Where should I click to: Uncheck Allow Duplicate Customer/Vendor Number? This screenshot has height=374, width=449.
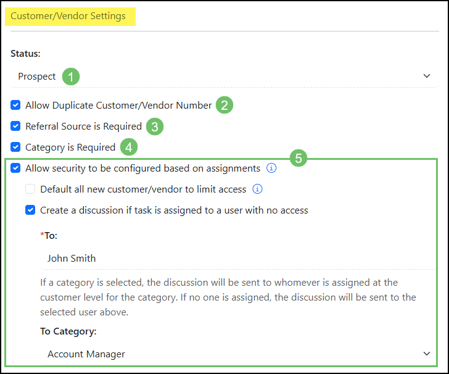point(15,105)
